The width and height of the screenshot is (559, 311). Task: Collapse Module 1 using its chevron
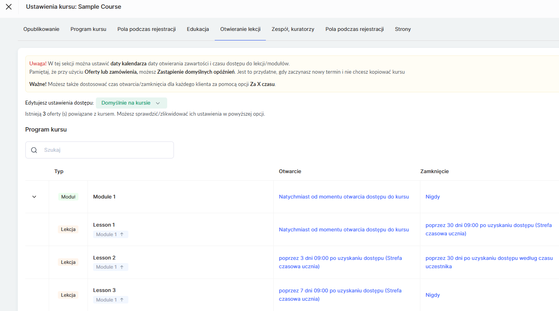[34, 197]
